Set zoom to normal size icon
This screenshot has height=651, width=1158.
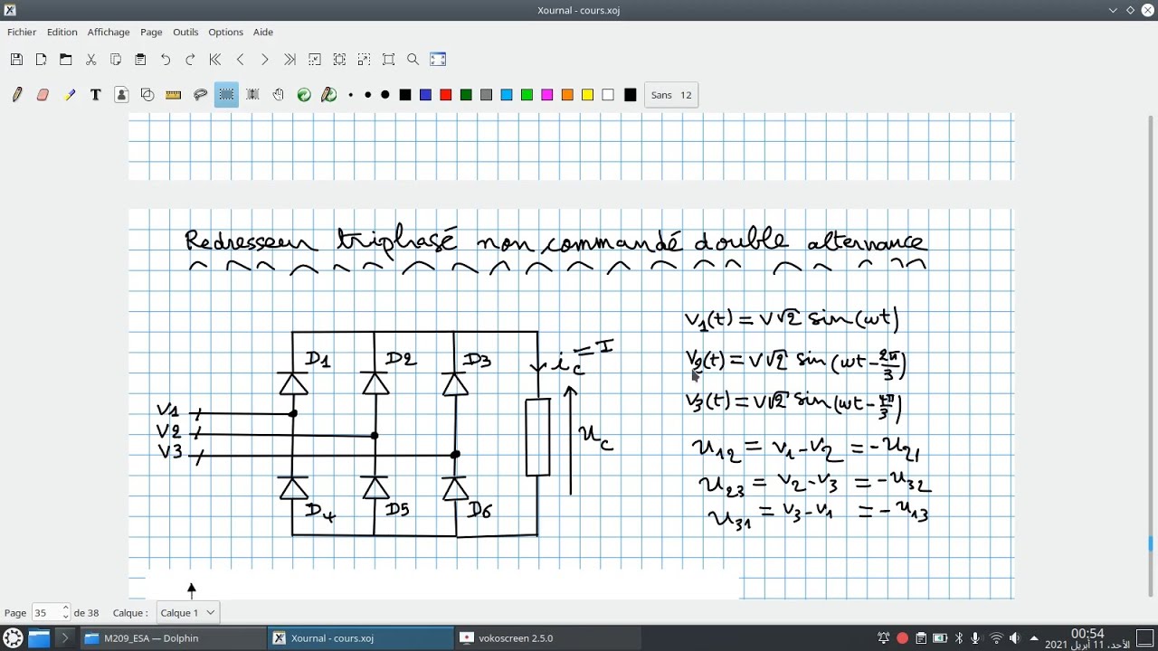[x=389, y=60]
